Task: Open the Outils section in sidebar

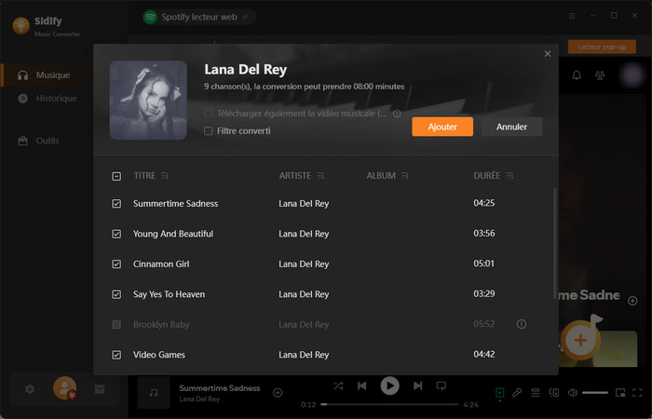Action: pos(47,141)
